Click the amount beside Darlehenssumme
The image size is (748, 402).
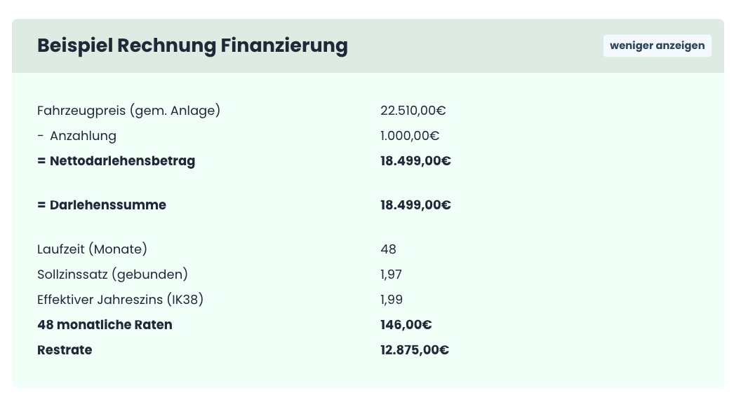[x=415, y=205]
